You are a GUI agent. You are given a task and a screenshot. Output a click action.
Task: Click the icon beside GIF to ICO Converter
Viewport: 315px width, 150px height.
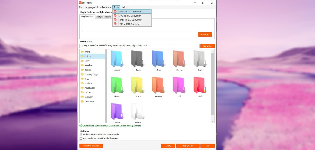coord(115,24)
